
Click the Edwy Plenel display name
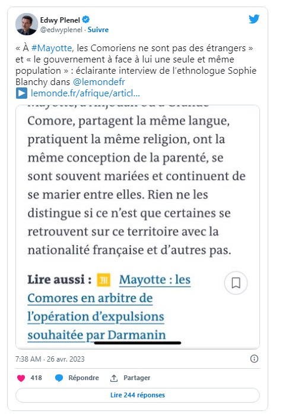coord(60,20)
